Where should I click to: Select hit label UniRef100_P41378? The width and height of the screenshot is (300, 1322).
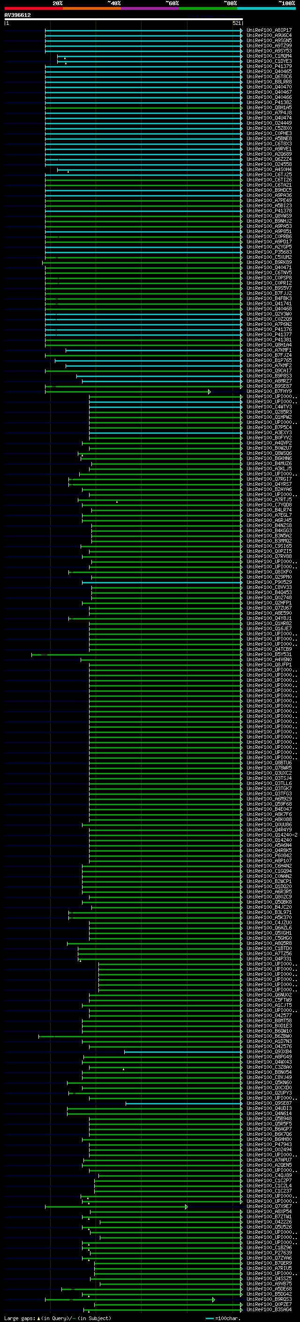pyautogui.click(x=269, y=211)
